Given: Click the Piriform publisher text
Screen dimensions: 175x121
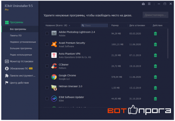Looking at the screenshot, I should (x=62, y=68).
